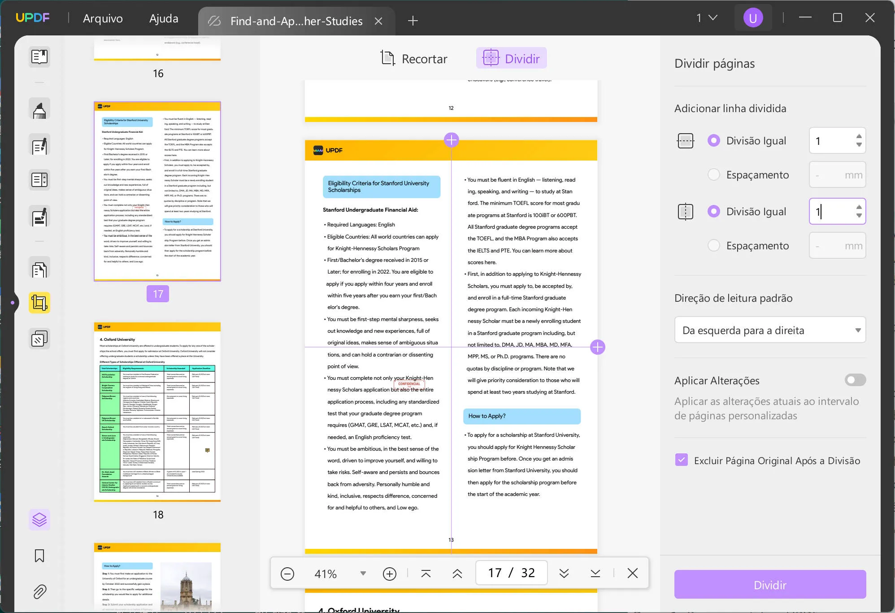The height and width of the screenshot is (613, 895).
Task: Open the Attachments paperclip icon
Action: click(x=39, y=591)
